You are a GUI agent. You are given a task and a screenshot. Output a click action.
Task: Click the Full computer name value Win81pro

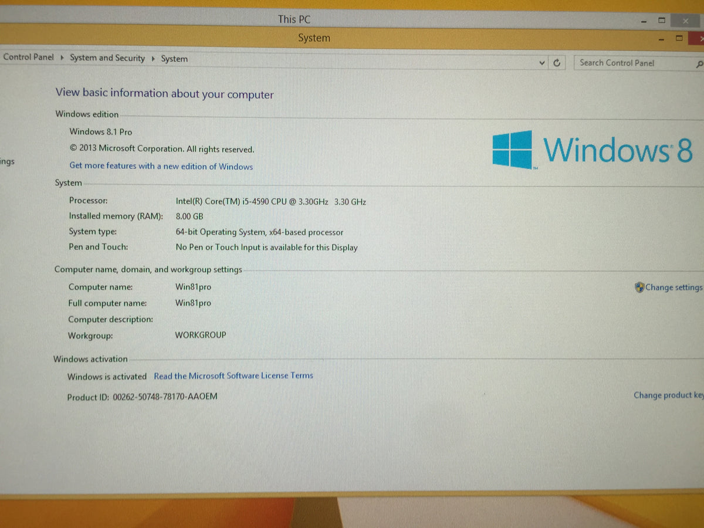point(193,303)
